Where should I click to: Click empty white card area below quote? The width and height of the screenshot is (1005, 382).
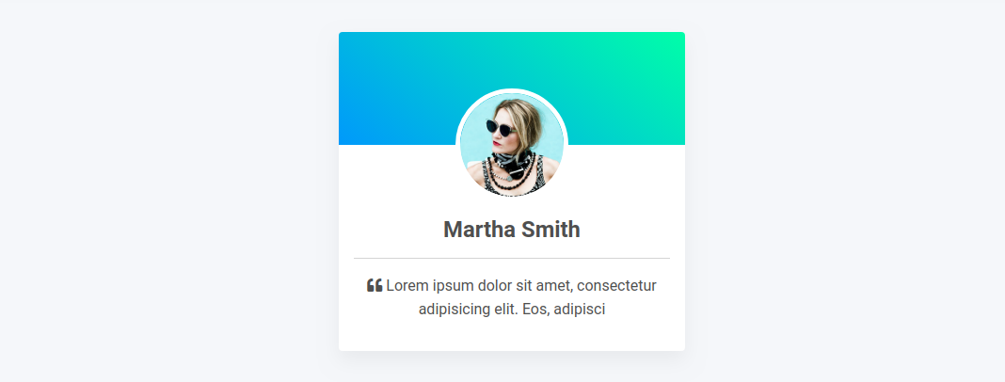(512, 337)
